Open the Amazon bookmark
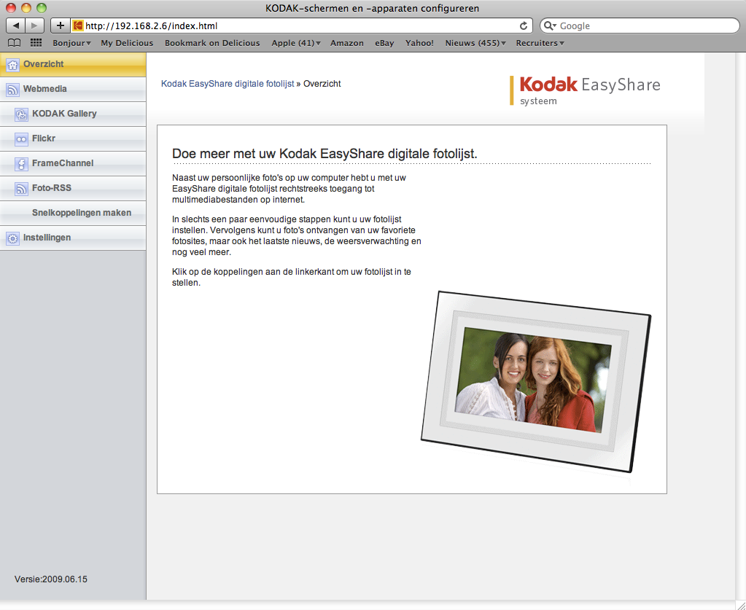This screenshot has width=746, height=610. [x=346, y=43]
